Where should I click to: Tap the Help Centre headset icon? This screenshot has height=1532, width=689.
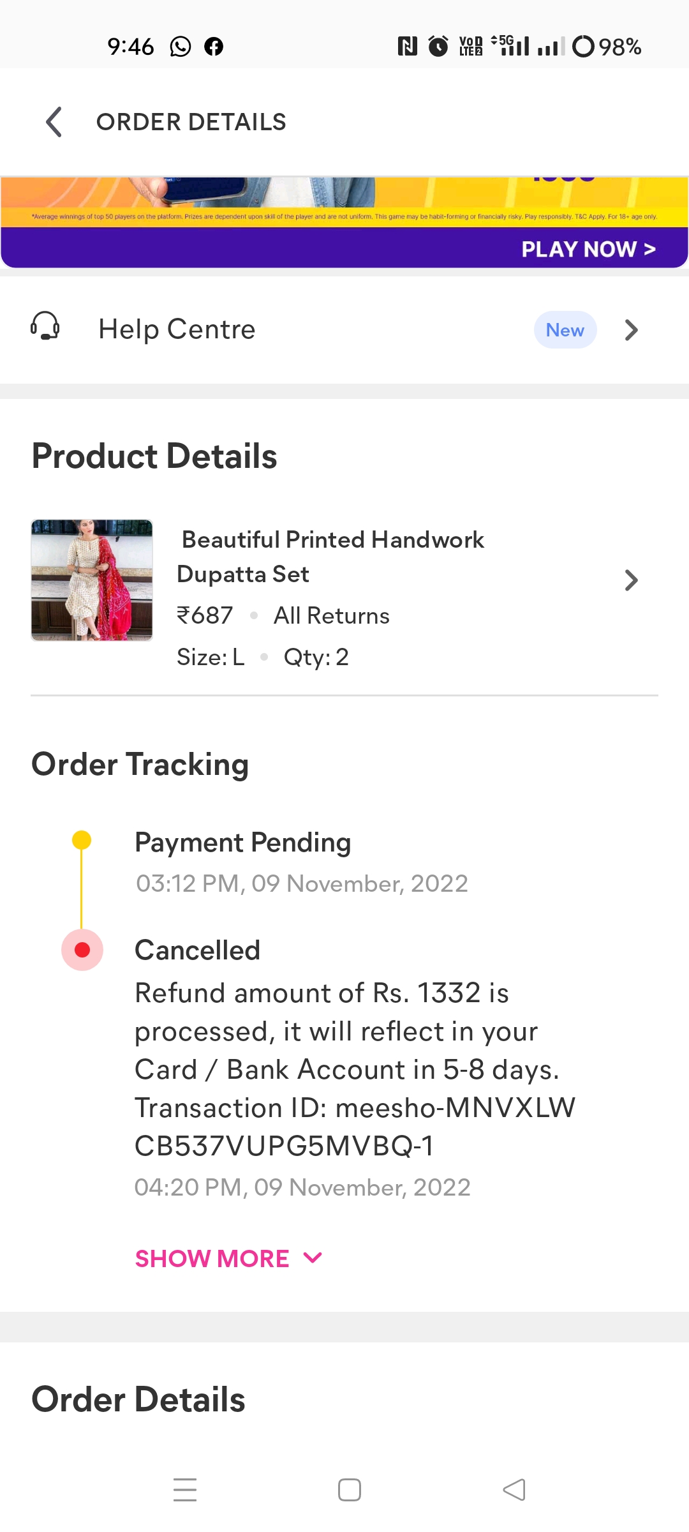tap(45, 327)
